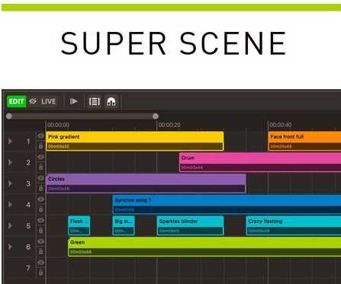Lock track 3 with padlock icon
The image size is (341, 284).
tap(40, 188)
